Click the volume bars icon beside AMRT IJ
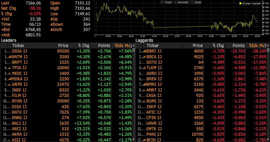This screenshot has height=142, width=270. [x=144, y=90]
